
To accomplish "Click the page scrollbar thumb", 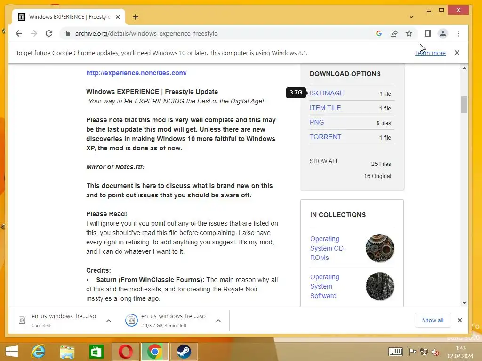I will click(464, 105).
